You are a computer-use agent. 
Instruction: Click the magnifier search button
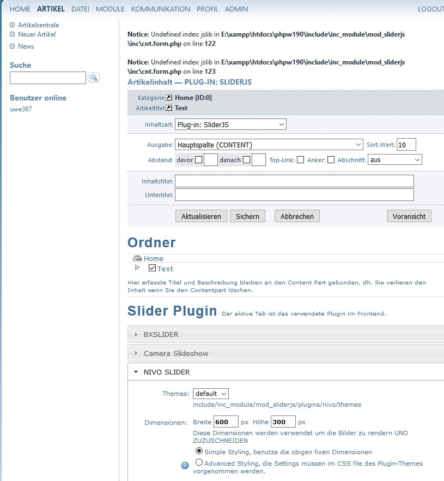94,78
